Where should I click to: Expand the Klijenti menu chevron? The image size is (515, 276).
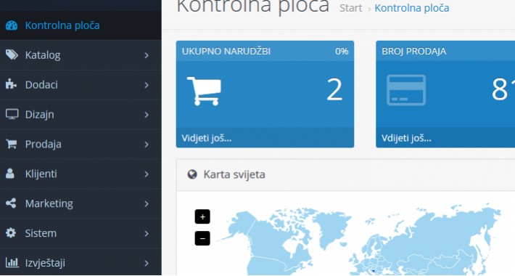coord(147,174)
